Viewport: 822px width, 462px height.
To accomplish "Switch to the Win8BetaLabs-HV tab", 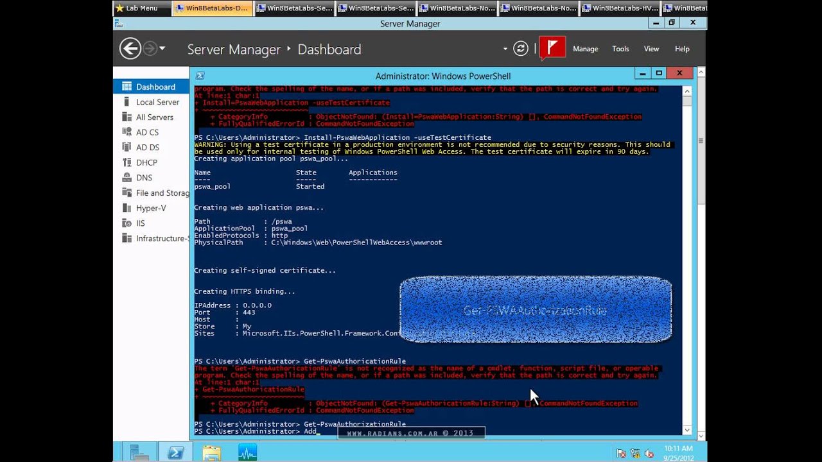I will coord(620,8).
